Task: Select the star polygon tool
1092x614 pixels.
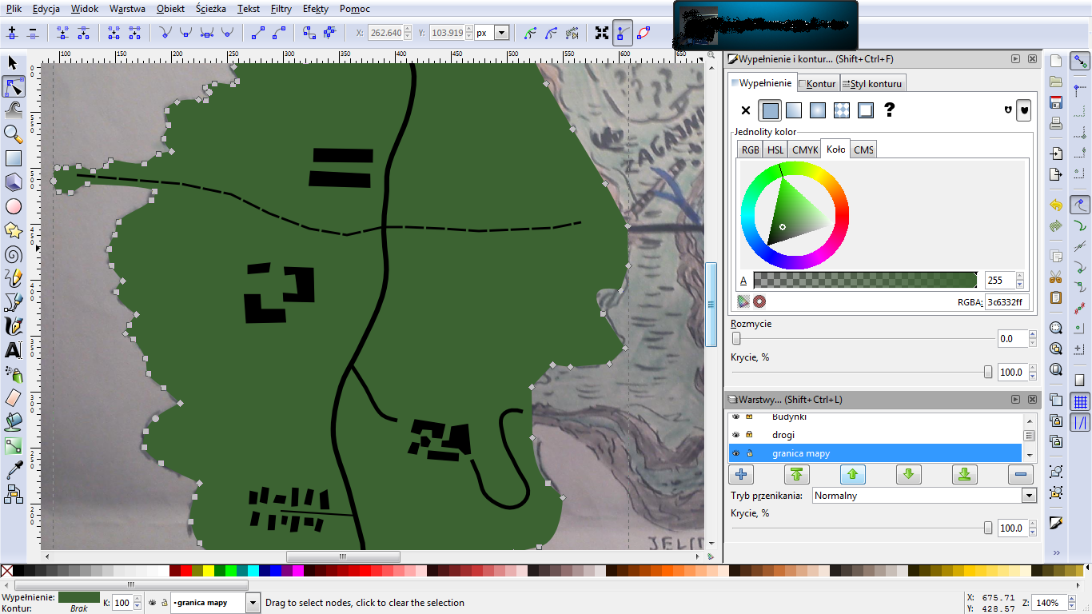Action: [x=13, y=230]
